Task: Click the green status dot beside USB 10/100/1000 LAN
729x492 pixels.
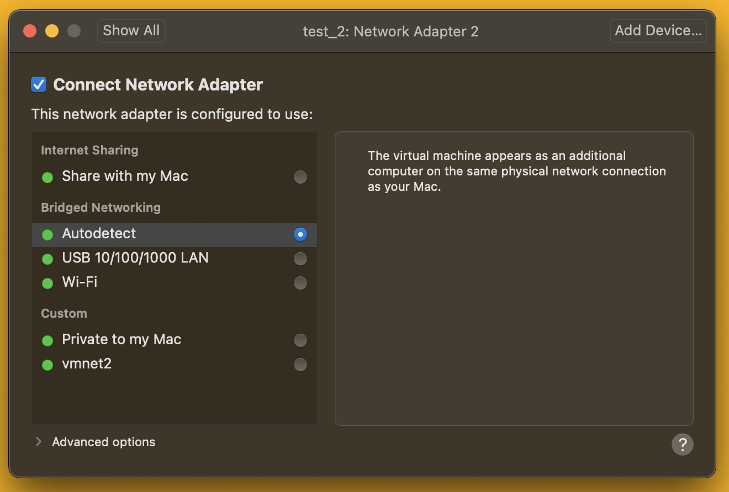Action: 47,259
